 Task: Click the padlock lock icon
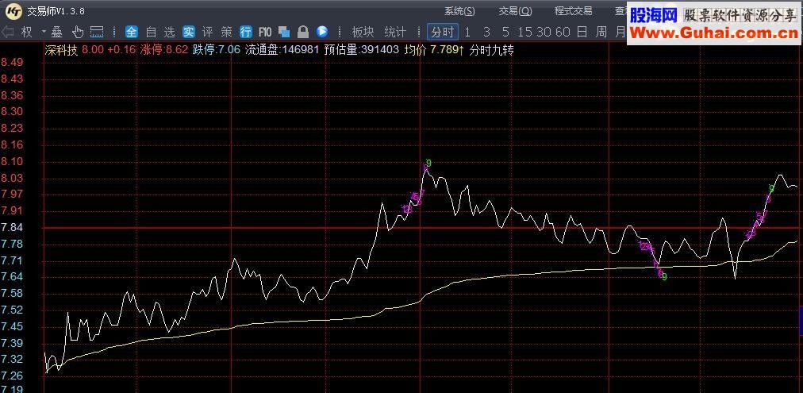pyautogui.click(x=303, y=33)
